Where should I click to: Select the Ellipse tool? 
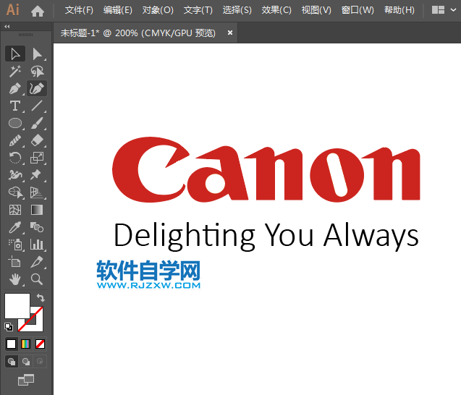[15, 123]
